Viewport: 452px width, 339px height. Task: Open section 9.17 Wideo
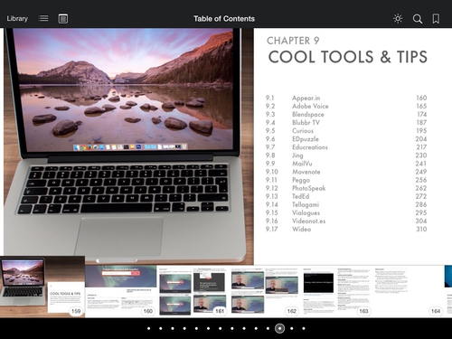[346, 229]
